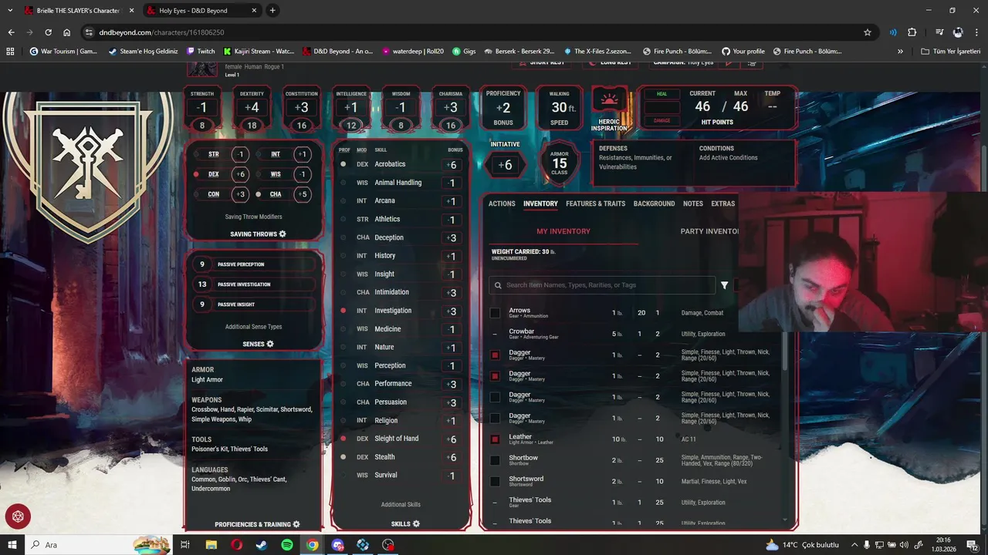Click Add Active Conditions
The height and width of the screenshot is (555, 988).
click(728, 157)
